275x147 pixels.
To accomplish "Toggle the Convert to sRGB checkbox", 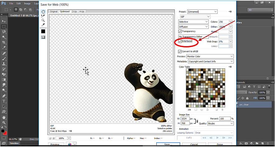I will (x=180, y=51).
